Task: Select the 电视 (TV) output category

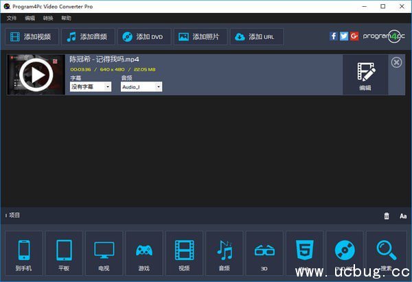Action: (104, 253)
